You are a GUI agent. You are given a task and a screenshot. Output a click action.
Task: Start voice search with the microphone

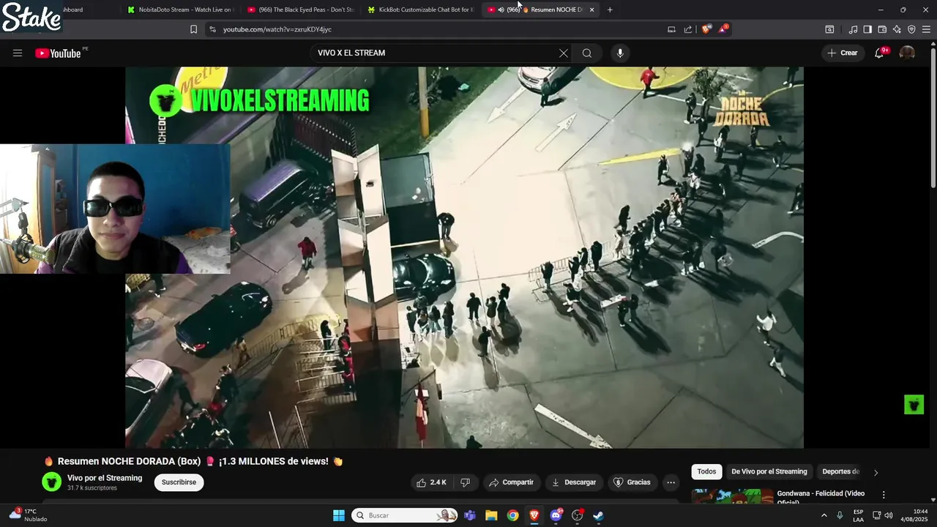point(620,53)
